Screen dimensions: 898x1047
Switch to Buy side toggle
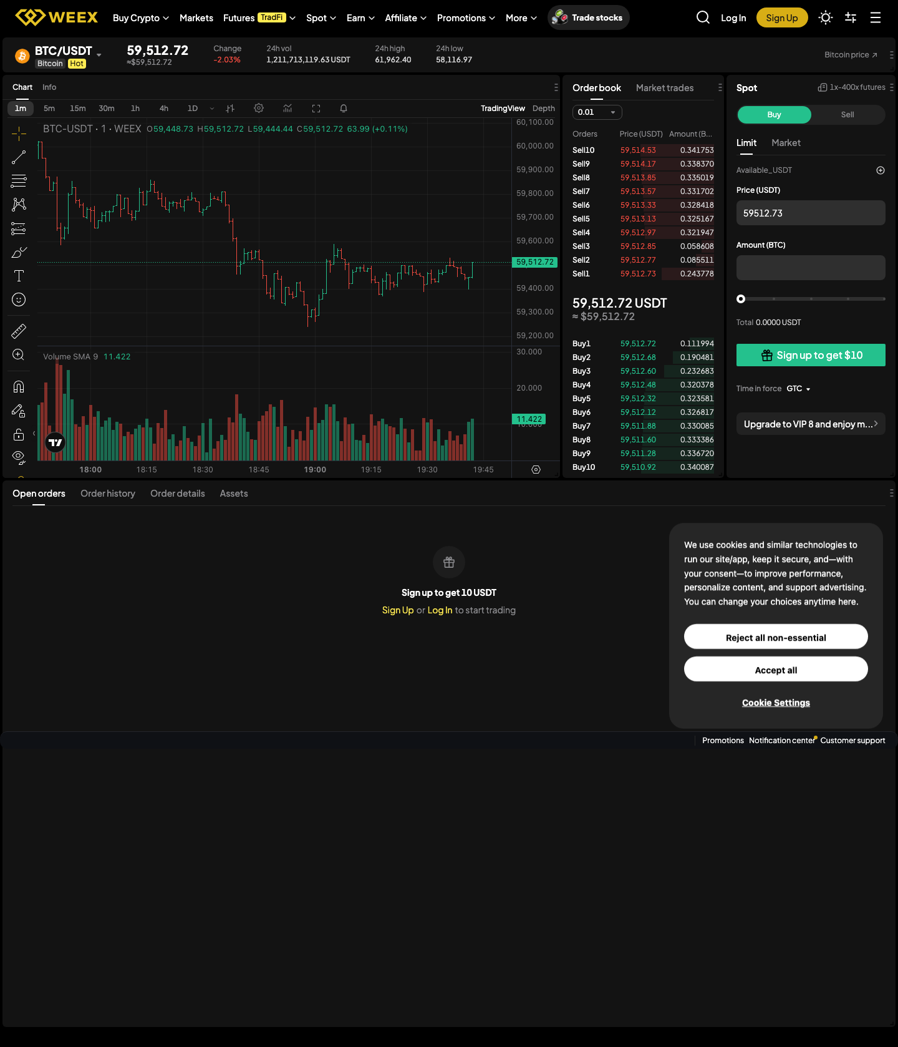[x=774, y=115]
